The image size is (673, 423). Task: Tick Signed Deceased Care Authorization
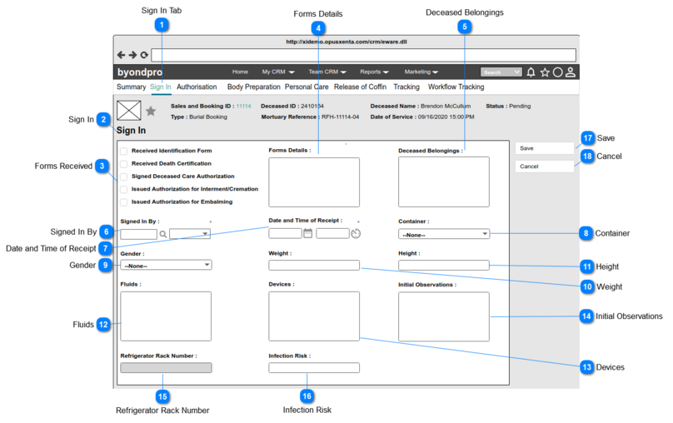coord(123,177)
